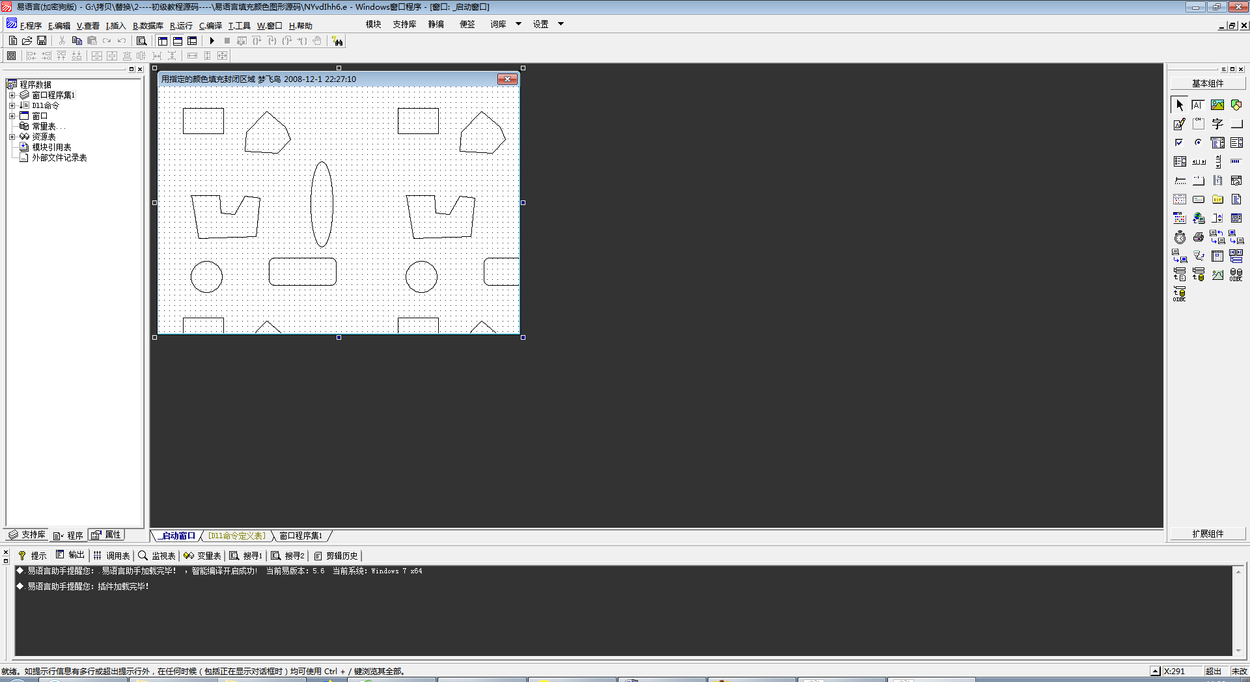1250x682 pixels.
Task: Pick the edit box component
Action: [x=1198, y=105]
